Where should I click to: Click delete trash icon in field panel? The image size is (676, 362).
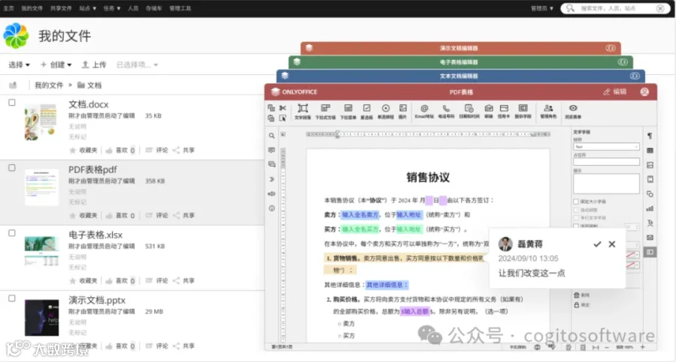tap(576, 295)
